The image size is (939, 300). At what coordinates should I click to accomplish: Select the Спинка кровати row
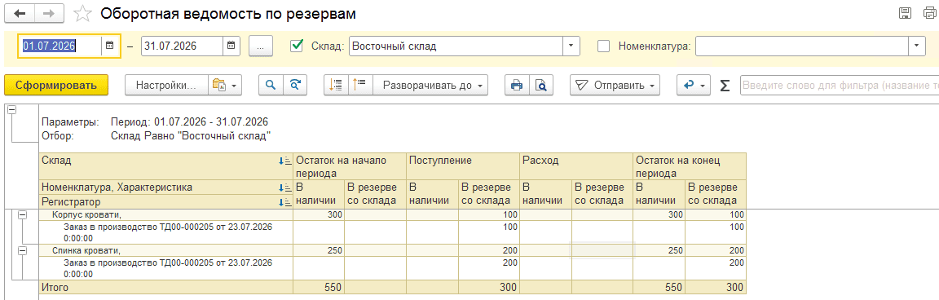(x=166, y=250)
